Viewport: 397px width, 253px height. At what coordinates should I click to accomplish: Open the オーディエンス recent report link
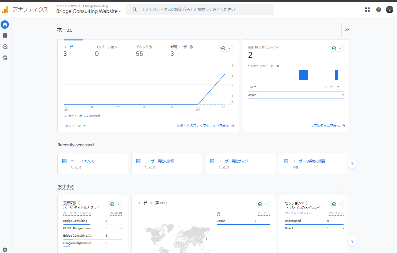82,161
